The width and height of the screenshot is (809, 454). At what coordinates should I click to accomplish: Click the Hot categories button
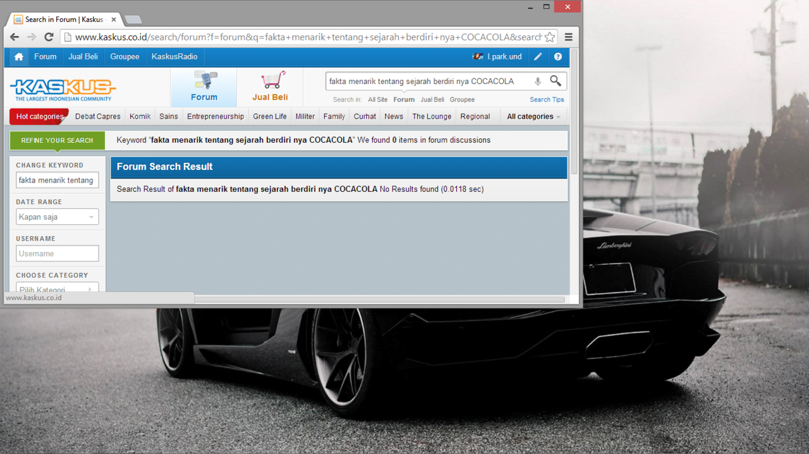click(39, 117)
